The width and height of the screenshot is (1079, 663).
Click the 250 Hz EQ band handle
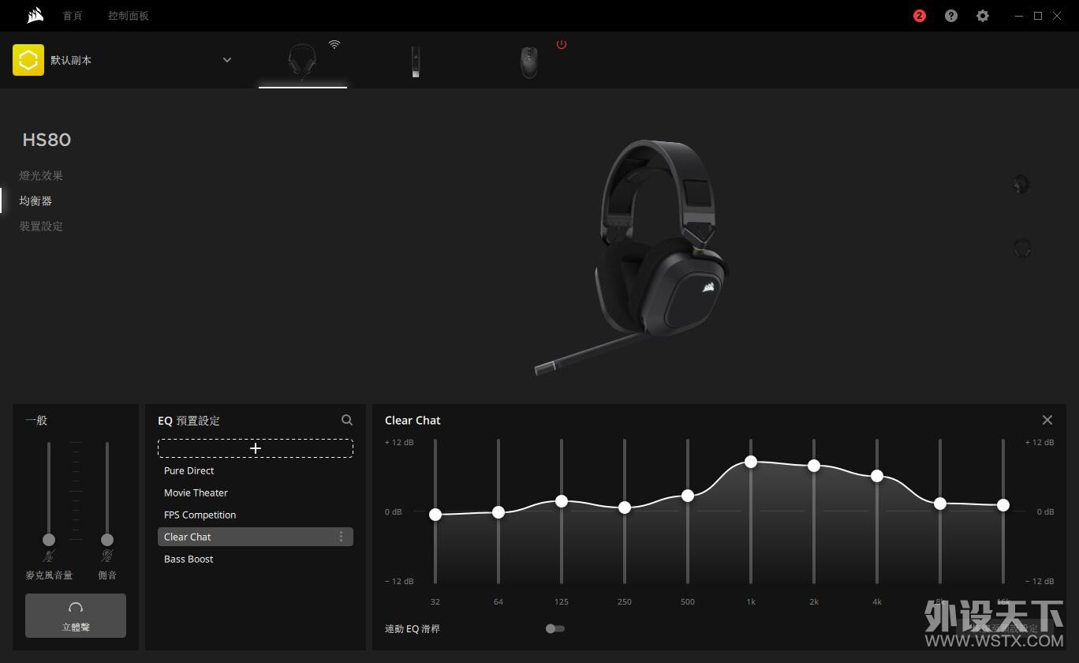tap(625, 508)
